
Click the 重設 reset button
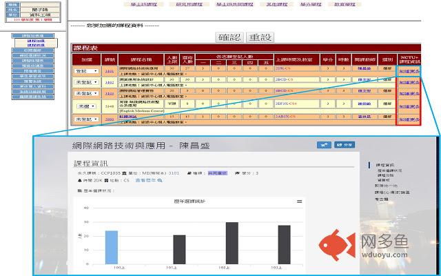click(260, 37)
